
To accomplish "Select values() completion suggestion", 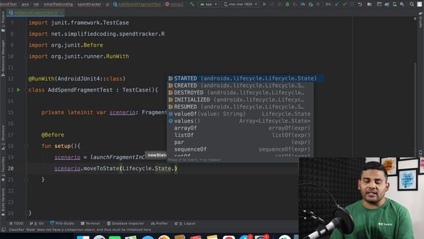I will (240, 121).
